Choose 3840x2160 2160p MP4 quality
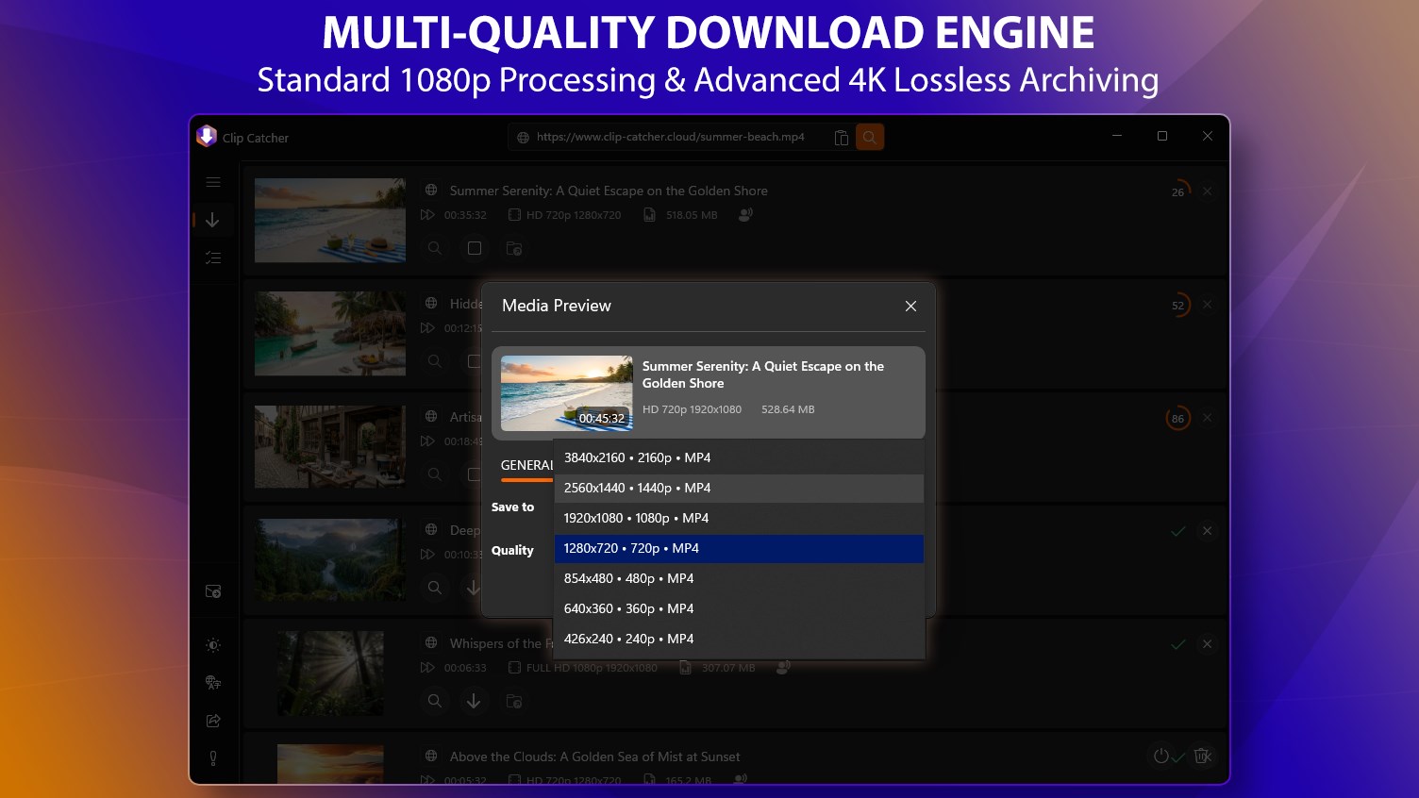The height and width of the screenshot is (798, 1419). [739, 458]
